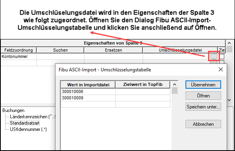Click the Wert in Importdatei column header
Viewport: 235px width, 151px height.
tap(88, 85)
